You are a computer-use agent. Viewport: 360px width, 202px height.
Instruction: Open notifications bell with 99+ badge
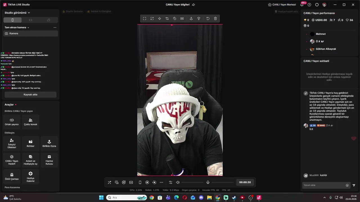click(x=302, y=4)
